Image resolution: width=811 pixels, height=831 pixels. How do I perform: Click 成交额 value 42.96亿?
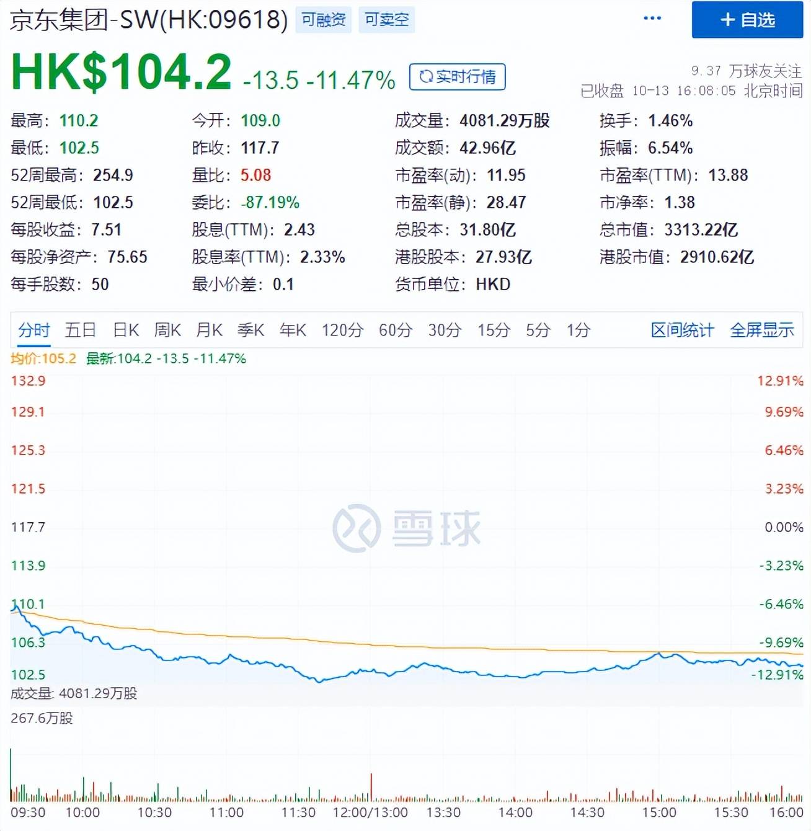[487, 148]
